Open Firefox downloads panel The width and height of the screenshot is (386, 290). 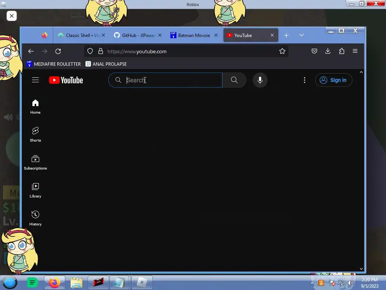328,51
